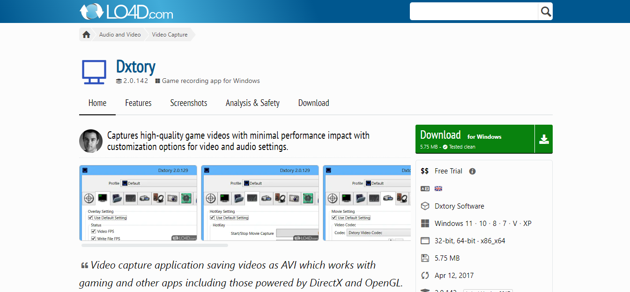Viewport: 630px width, 292px height.
Task: Open the Audio and Video breadcrumb link
Action: pos(119,34)
